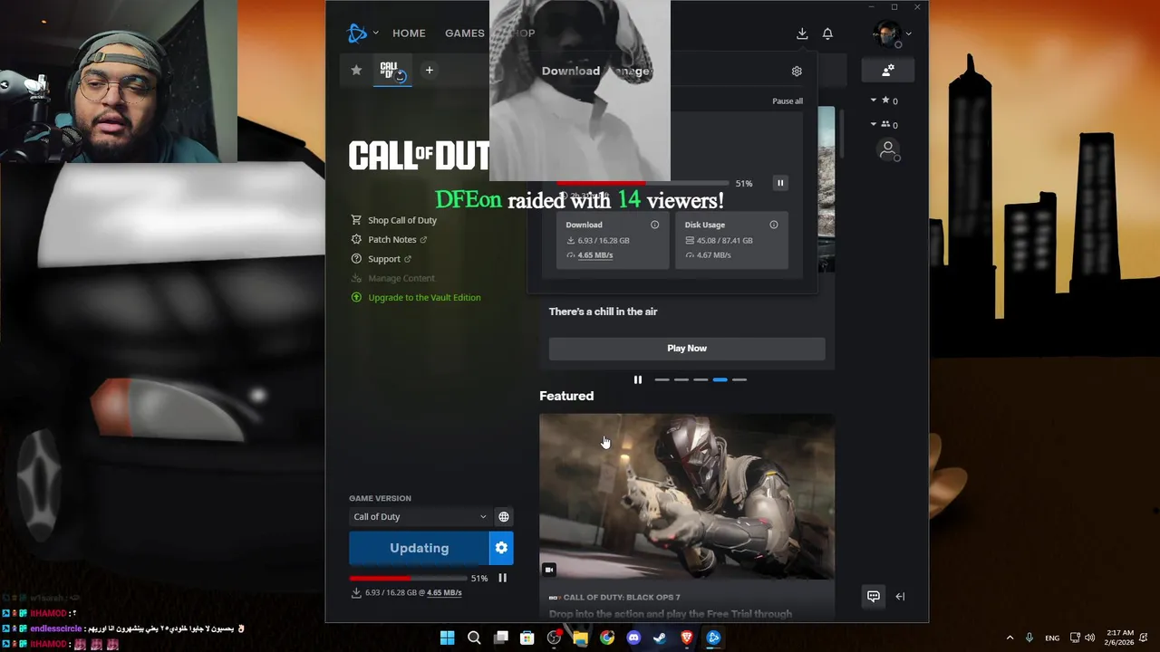This screenshot has height=652, width=1160.
Task: Open the Game Version dropdown
Action: (420, 517)
